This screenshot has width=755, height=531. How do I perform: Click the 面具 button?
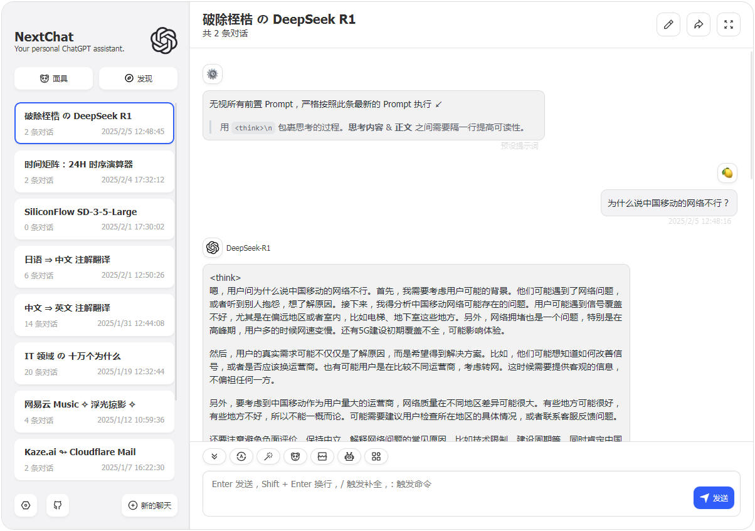[53, 78]
